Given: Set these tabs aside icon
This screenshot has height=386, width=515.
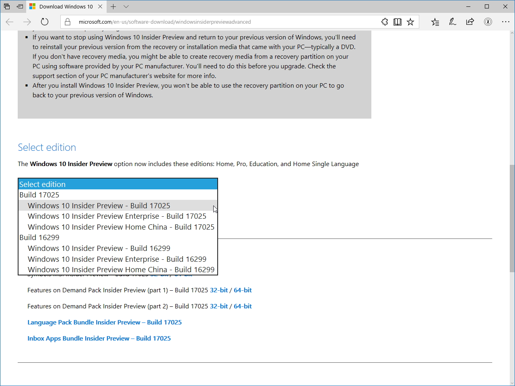Looking at the screenshot, I should pos(20,6).
